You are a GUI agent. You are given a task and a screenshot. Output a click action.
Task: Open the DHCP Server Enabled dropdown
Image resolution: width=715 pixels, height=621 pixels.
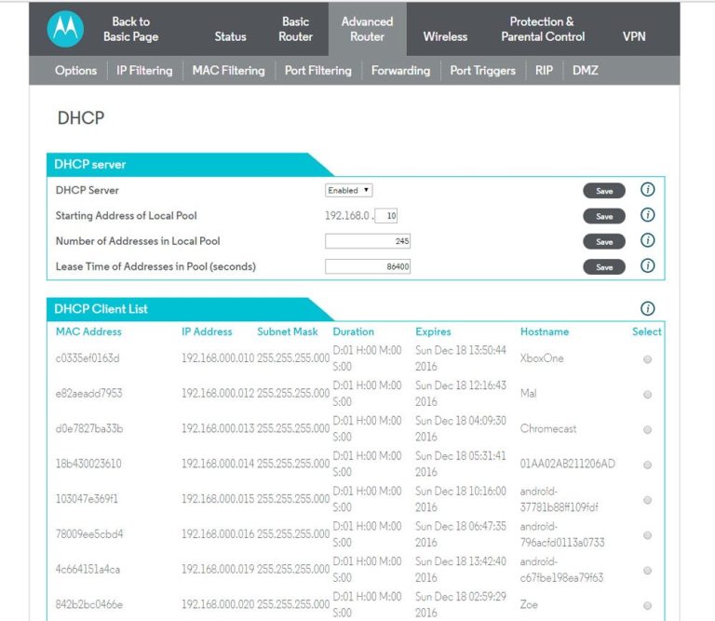point(349,190)
